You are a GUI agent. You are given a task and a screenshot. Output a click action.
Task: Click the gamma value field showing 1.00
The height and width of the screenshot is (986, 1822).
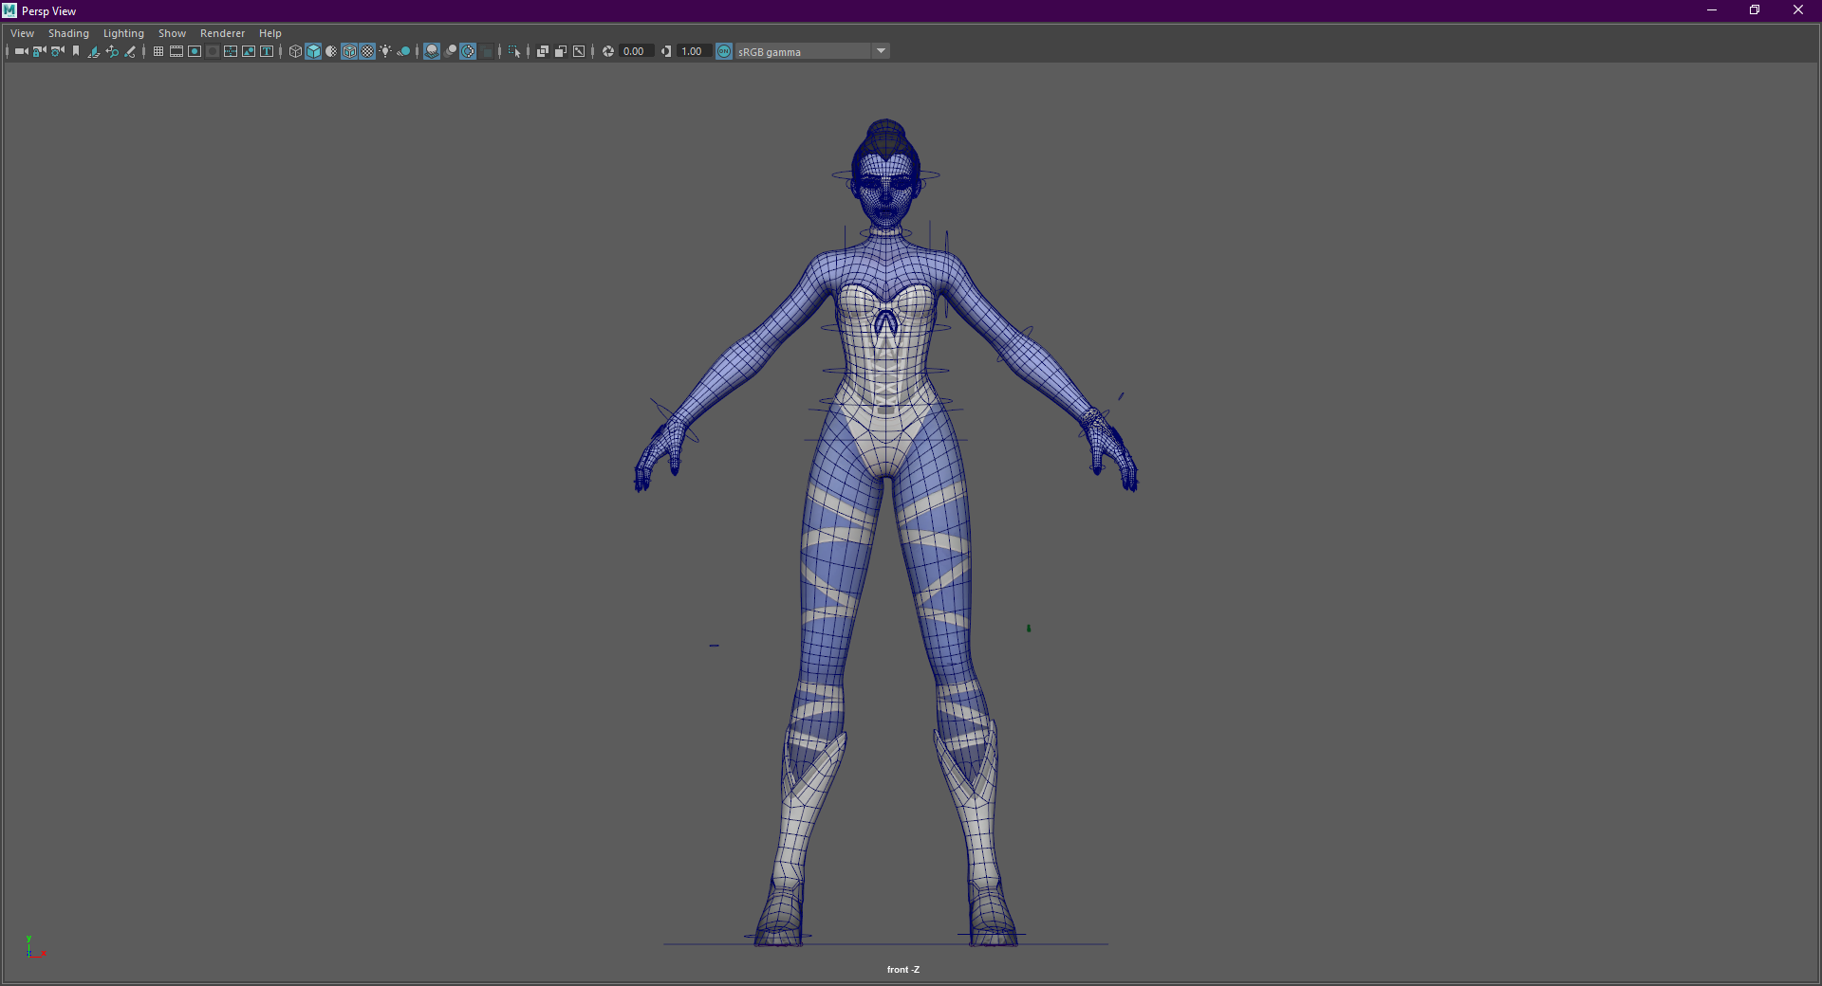(692, 51)
